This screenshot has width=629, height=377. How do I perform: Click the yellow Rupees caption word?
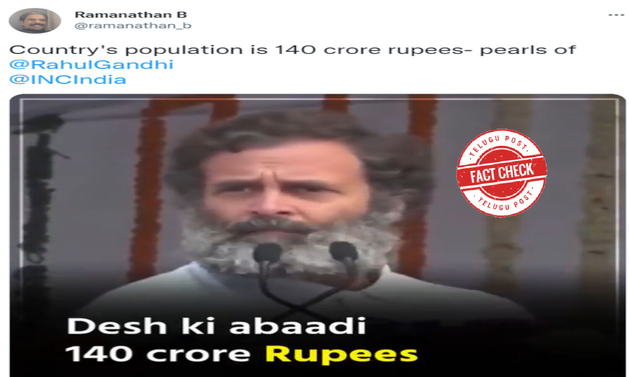coord(342,355)
